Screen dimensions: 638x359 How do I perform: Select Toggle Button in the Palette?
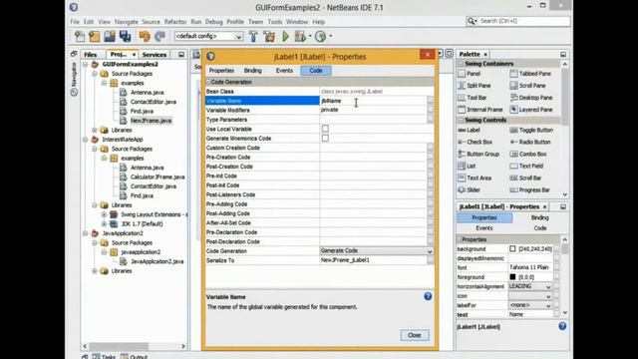point(531,130)
